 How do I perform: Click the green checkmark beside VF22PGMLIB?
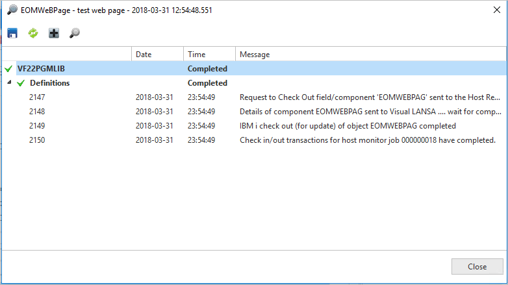(8, 69)
